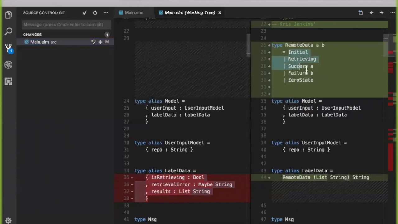The width and height of the screenshot is (398, 224).
Task: Click 'results : List String' removed line
Action: pos(180,191)
